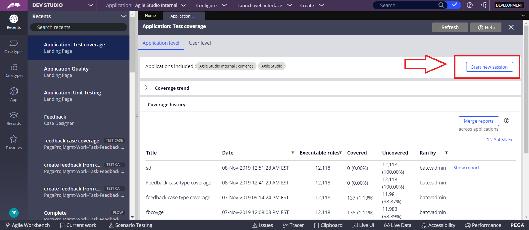Go to page 2 of coverage history

coord(492,140)
